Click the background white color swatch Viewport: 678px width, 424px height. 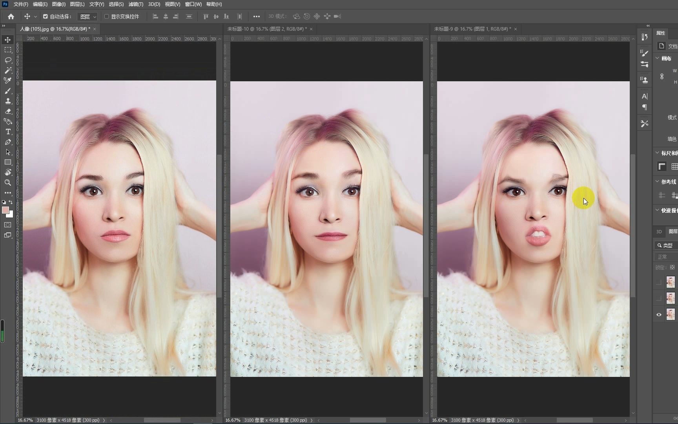[x=11, y=215]
